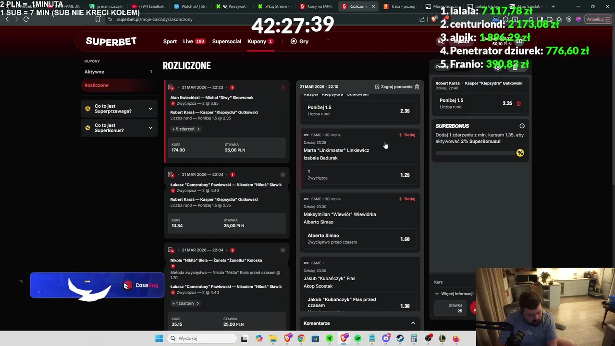The image size is (615, 346).
Task: Open the Windows Start menu
Action: 159,338
